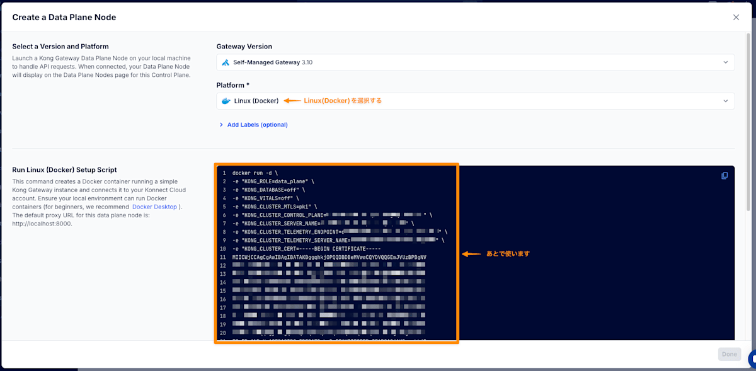Click the KONG_CLUSTER_TELEMETRY_SERVER_NAME line
The height and width of the screenshot is (371, 756).
click(x=338, y=241)
